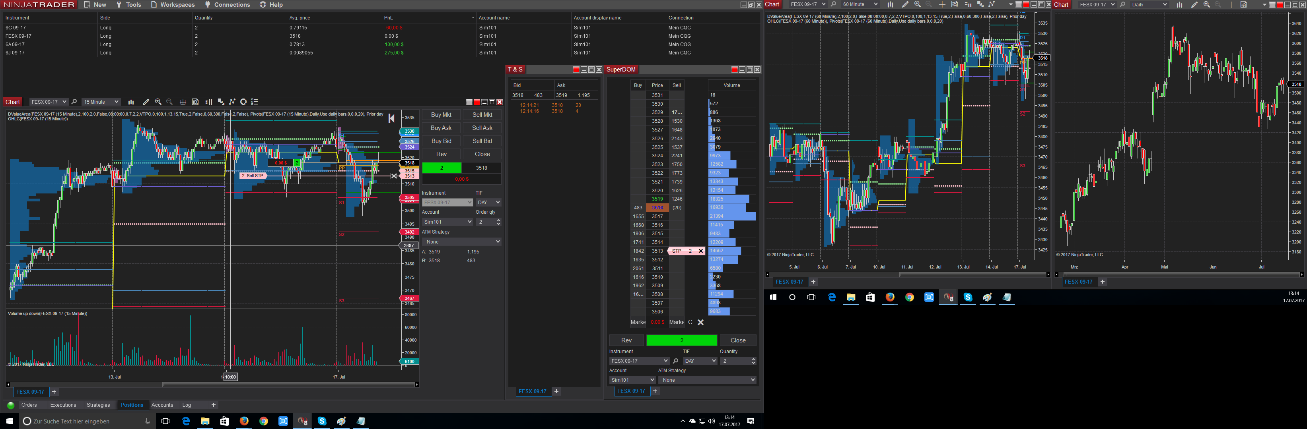This screenshot has width=1307, height=429.
Task: Click horizontal scrollbar under 15 Minute chart
Action: point(288,385)
